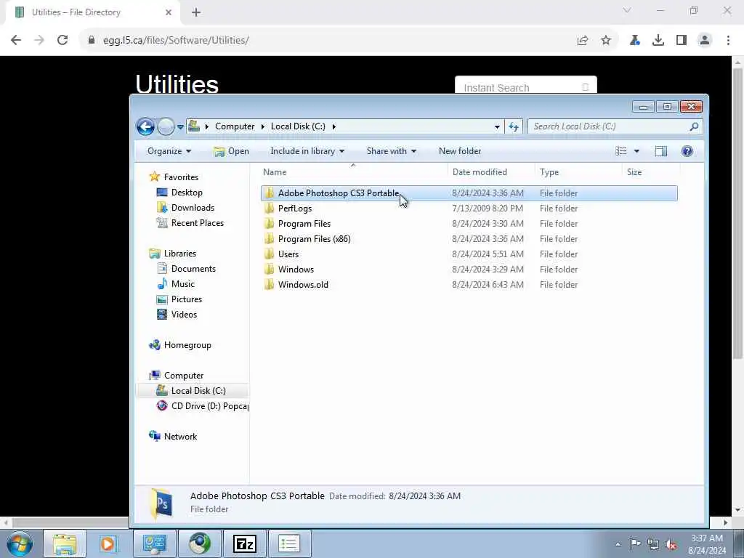Screen dimensions: 744x558
Task: Click Local Disk (C:) in the breadcrumb
Action: [x=298, y=126]
